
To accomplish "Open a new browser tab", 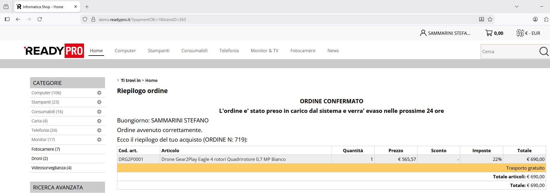I will pyautogui.click(x=87, y=7).
